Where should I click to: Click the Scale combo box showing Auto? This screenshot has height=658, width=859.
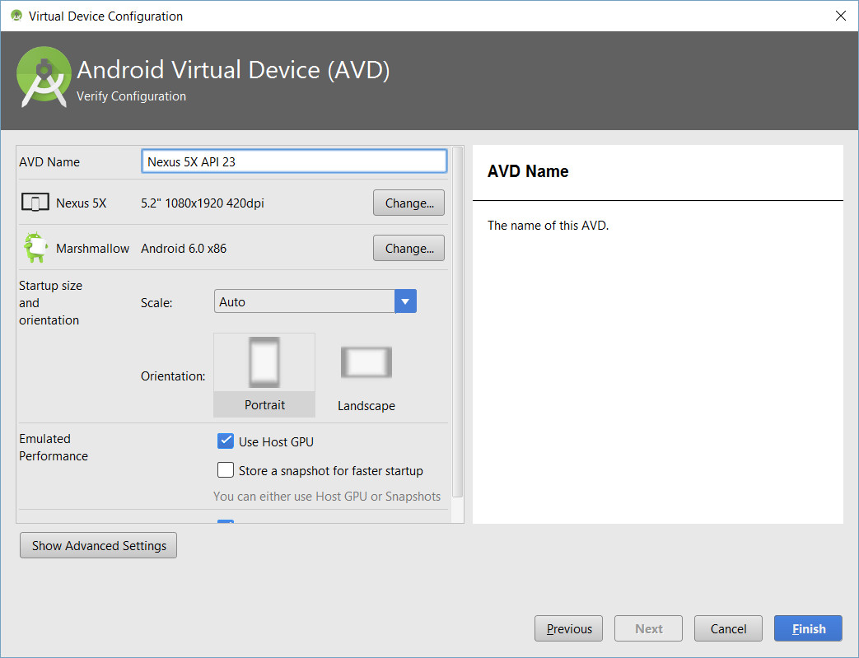315,301
